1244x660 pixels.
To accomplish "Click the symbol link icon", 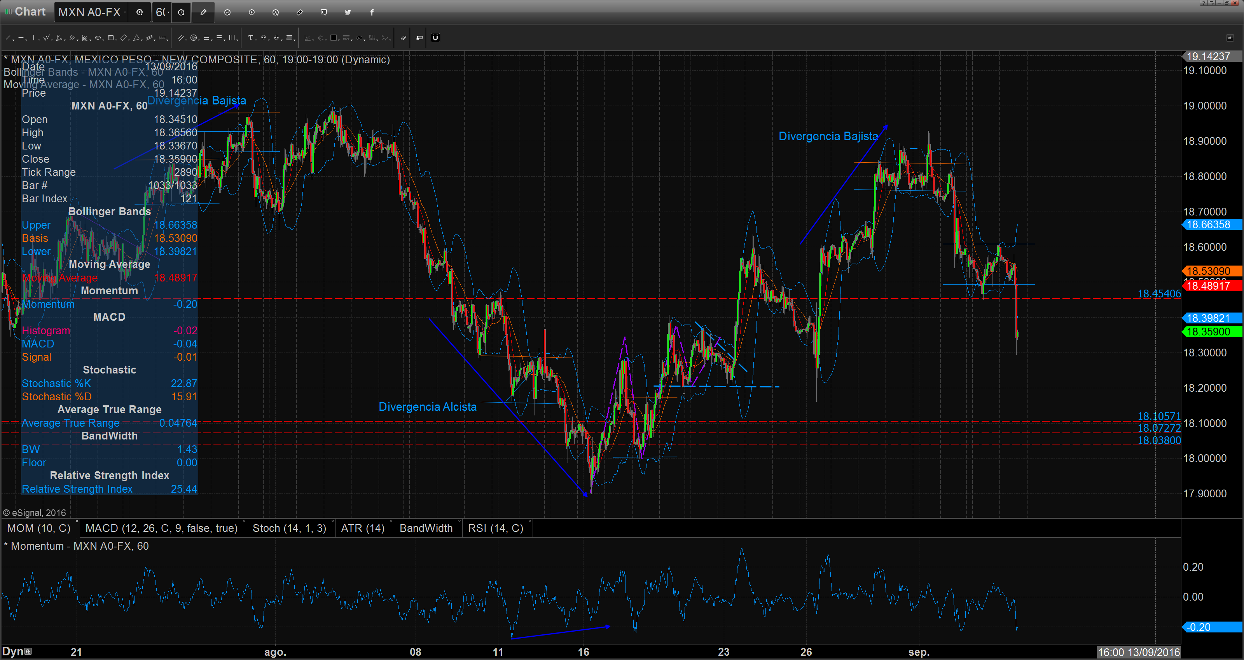I will (299, 12).
